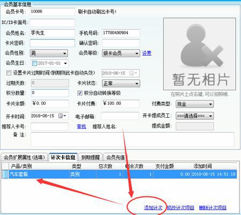The height and width of the screenshot is (215, 241).
Task: Expand the 卡片状态 dropdown
Action: coord(121,83)
